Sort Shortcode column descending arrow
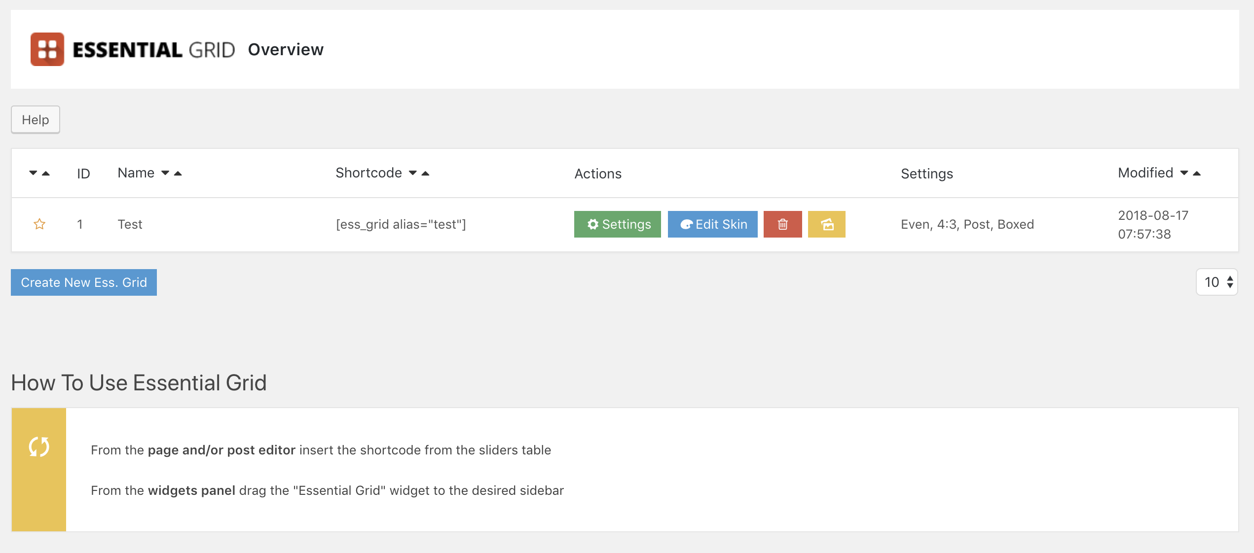This screenshot has height=553, width=1254. pyautogui.click(x=413, y=173)
